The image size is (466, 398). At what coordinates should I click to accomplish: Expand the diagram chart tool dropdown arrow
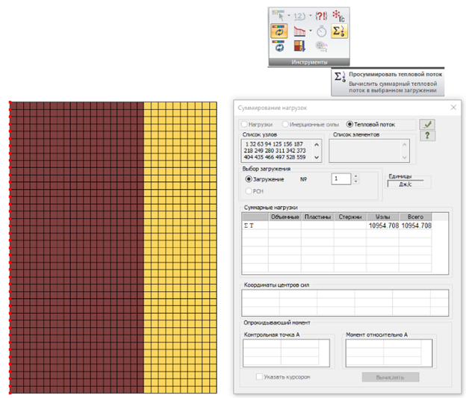click(x=310, y=31)
